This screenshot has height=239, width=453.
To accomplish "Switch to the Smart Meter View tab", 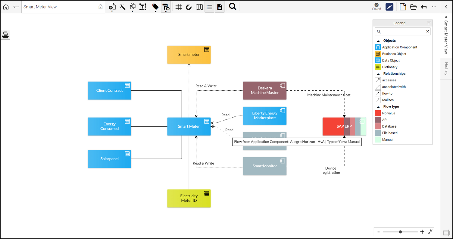I will click(x=446, y=35).
